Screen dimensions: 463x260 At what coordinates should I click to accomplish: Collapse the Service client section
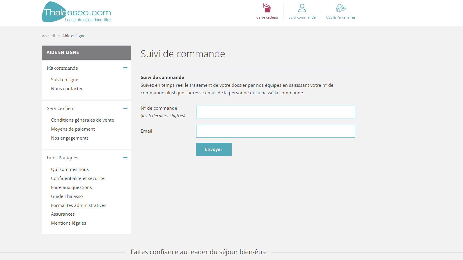[125, 108]
